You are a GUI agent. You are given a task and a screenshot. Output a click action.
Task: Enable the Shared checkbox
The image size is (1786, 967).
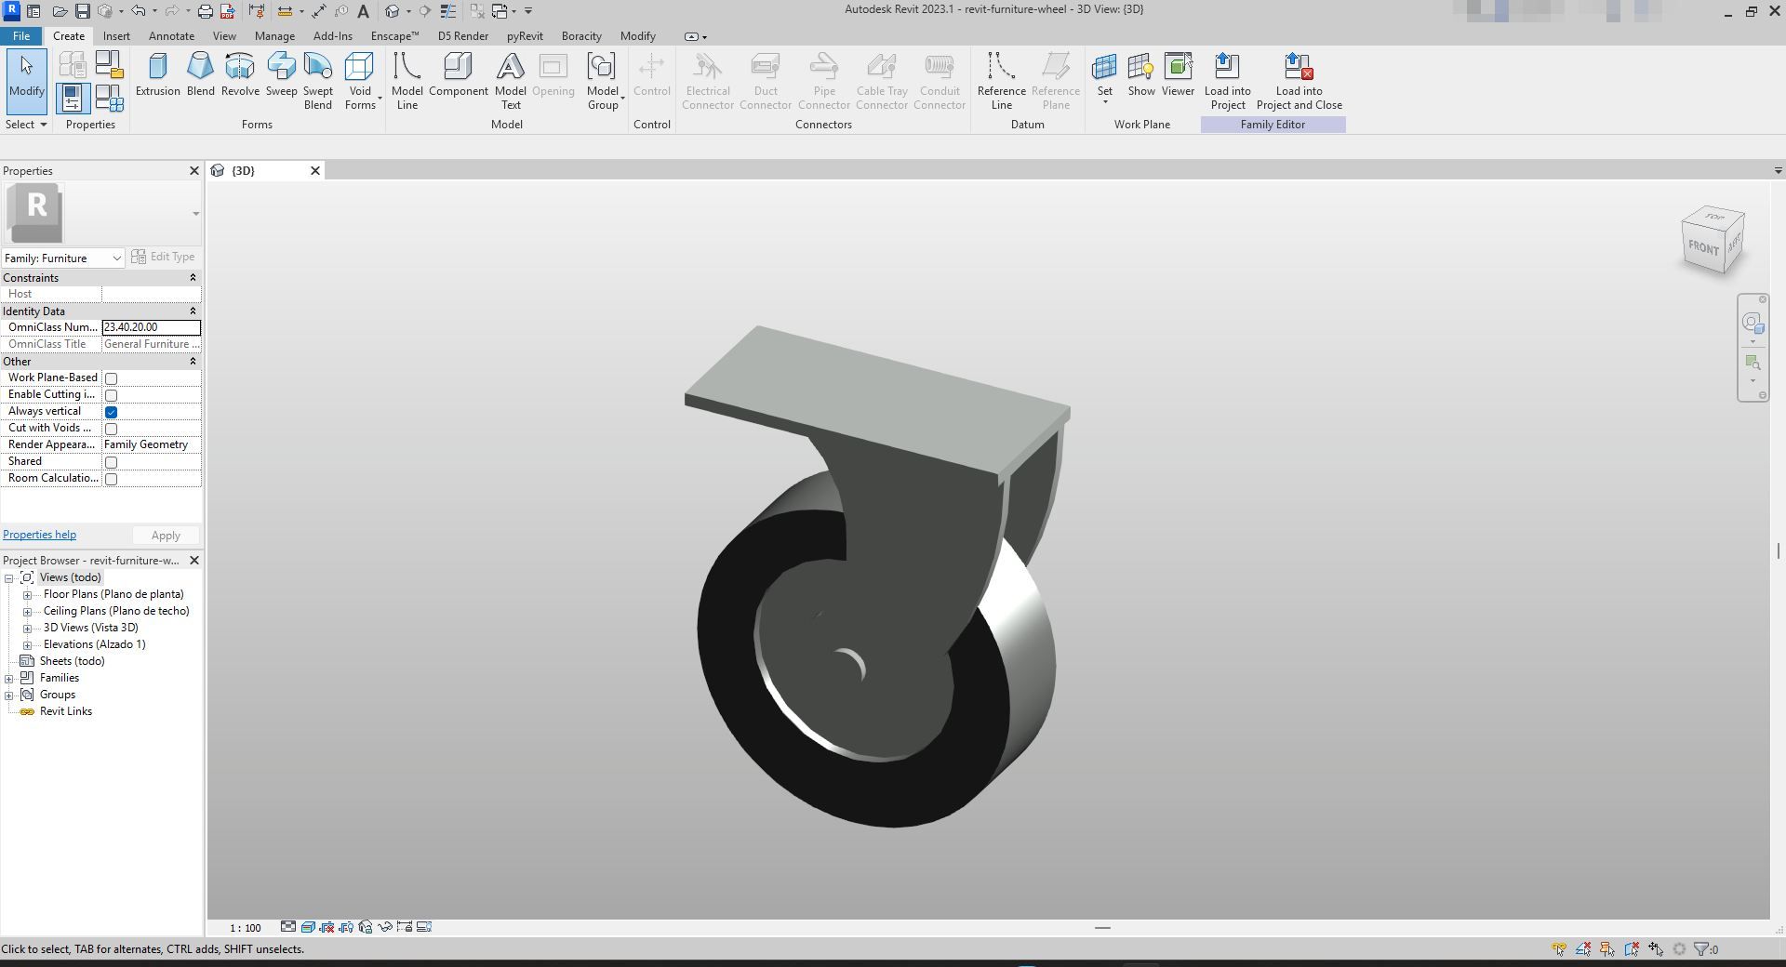pyautogui.click(x=111, y=462)
